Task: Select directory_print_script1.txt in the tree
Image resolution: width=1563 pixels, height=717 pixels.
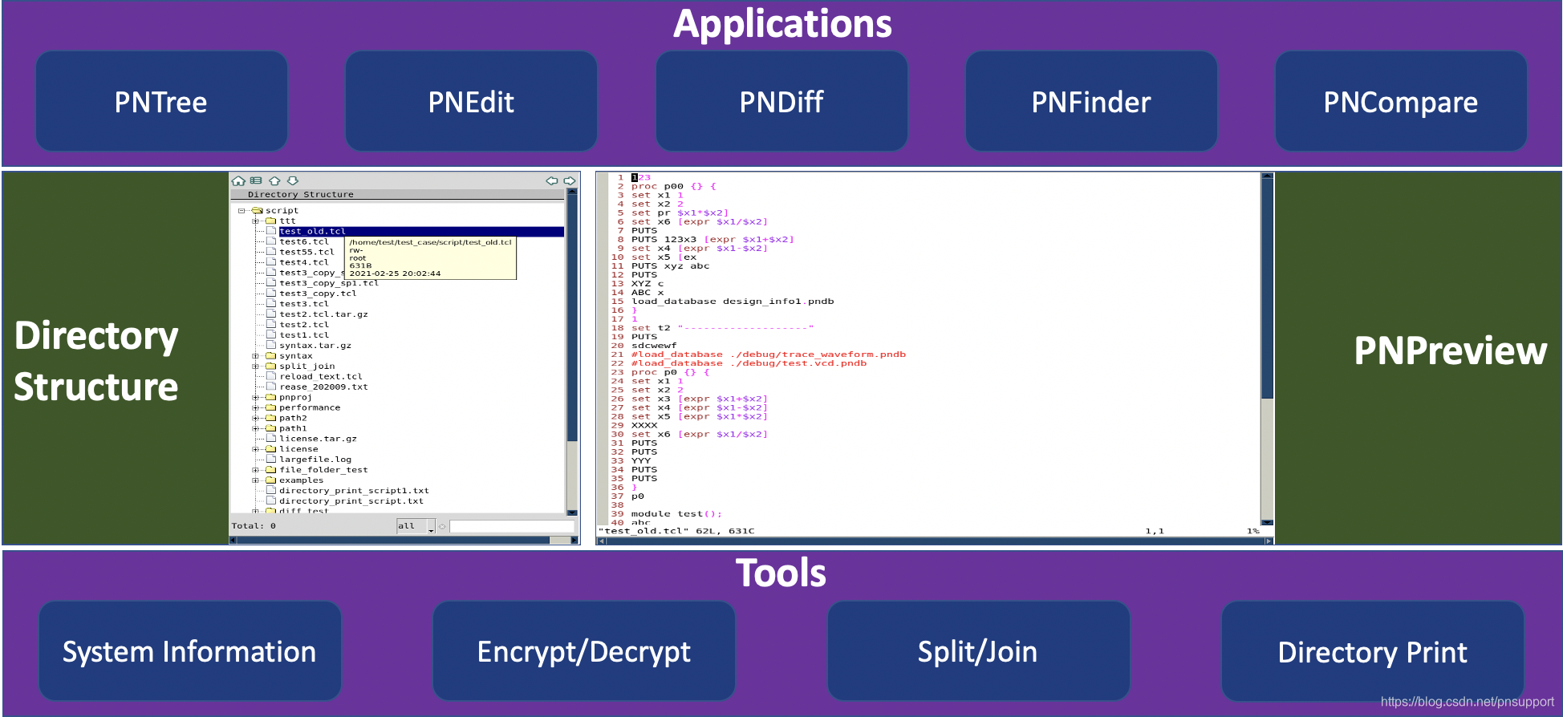Action: point(354,491)
